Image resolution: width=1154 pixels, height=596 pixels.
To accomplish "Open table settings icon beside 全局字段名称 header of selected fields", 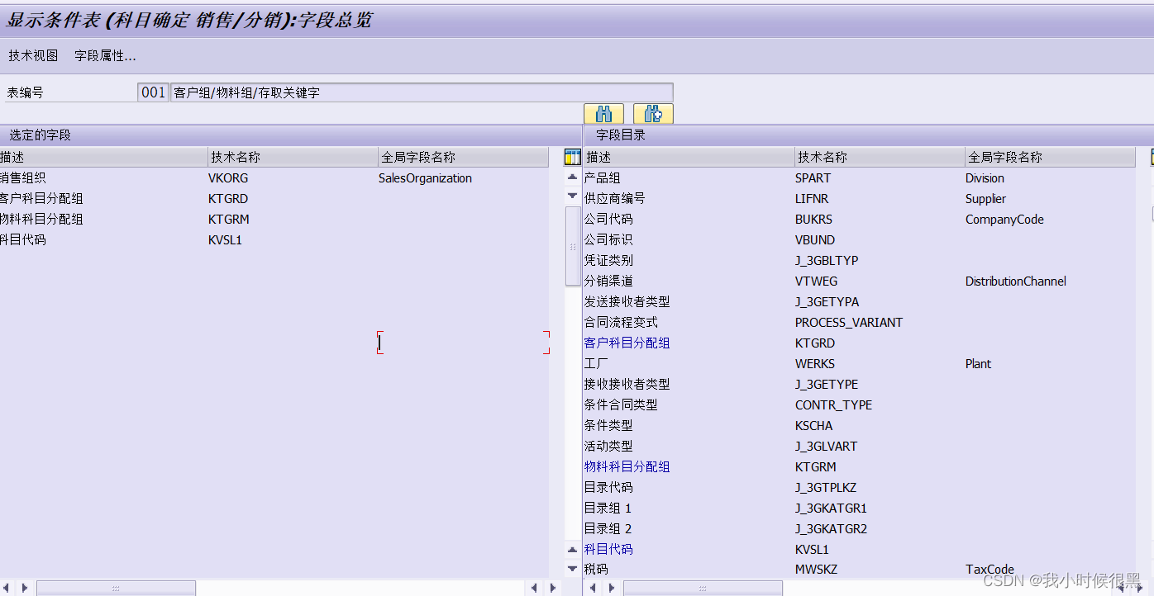I will point(572,157).
